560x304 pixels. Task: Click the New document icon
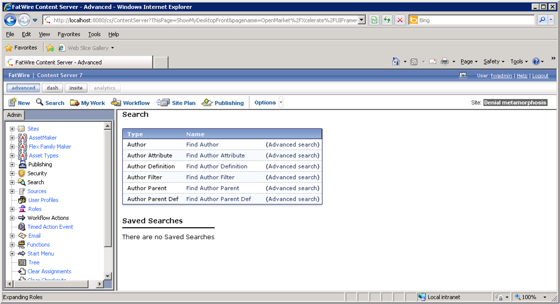12,102
